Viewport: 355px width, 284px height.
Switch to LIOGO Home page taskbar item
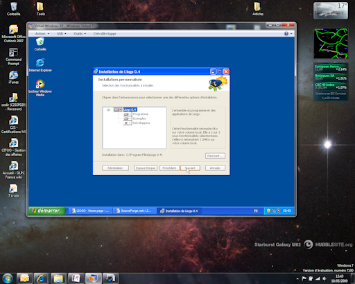click(x=90, y=211)
